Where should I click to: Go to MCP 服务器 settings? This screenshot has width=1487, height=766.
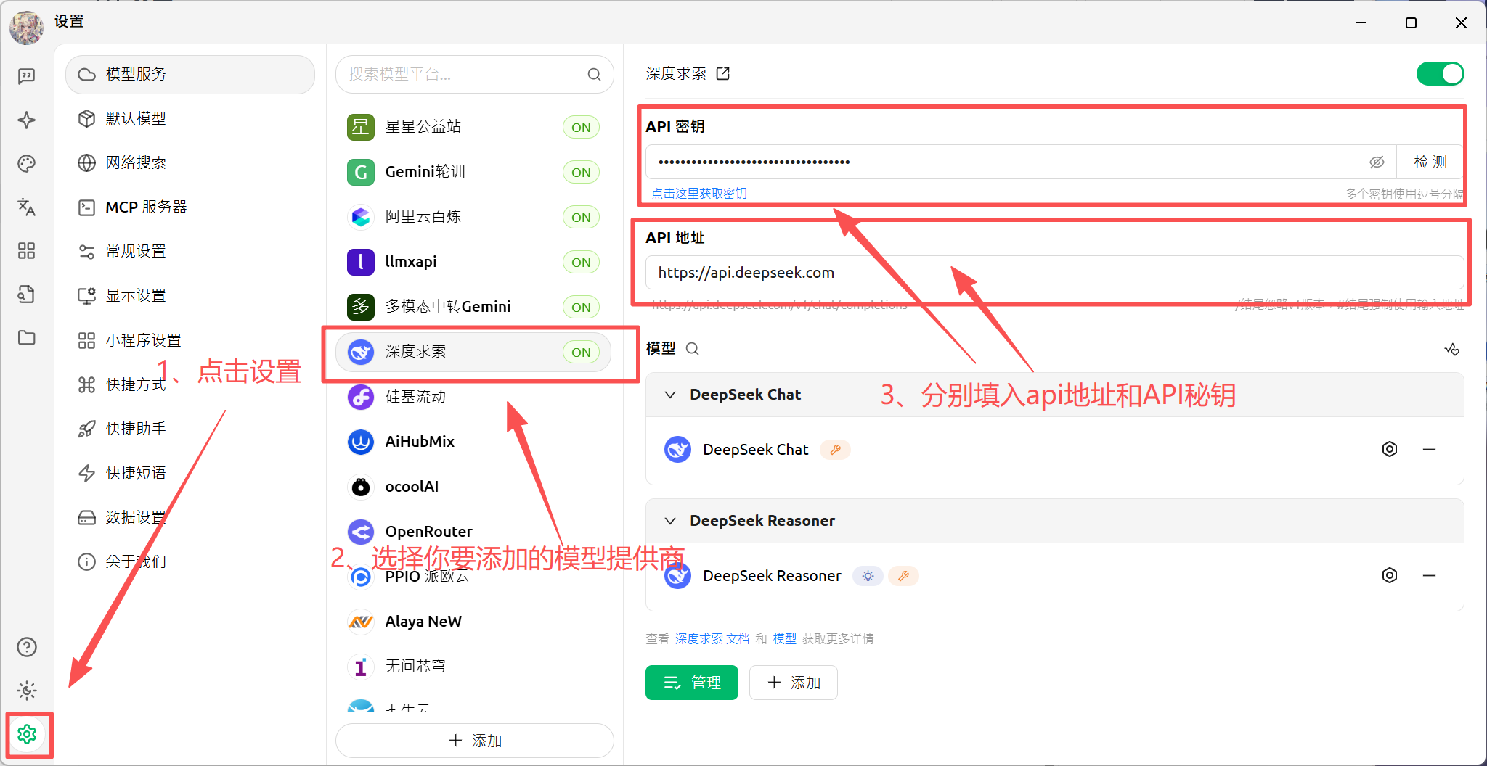[x=146, y=207]
